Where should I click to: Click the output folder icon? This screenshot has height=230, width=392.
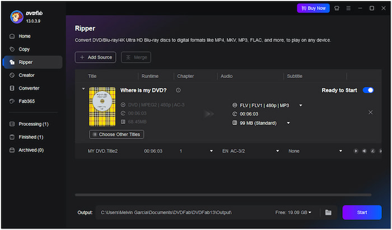click(x=329, y=212)
